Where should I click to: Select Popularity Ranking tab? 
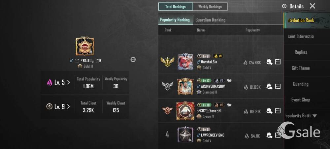tap(176, 20)
